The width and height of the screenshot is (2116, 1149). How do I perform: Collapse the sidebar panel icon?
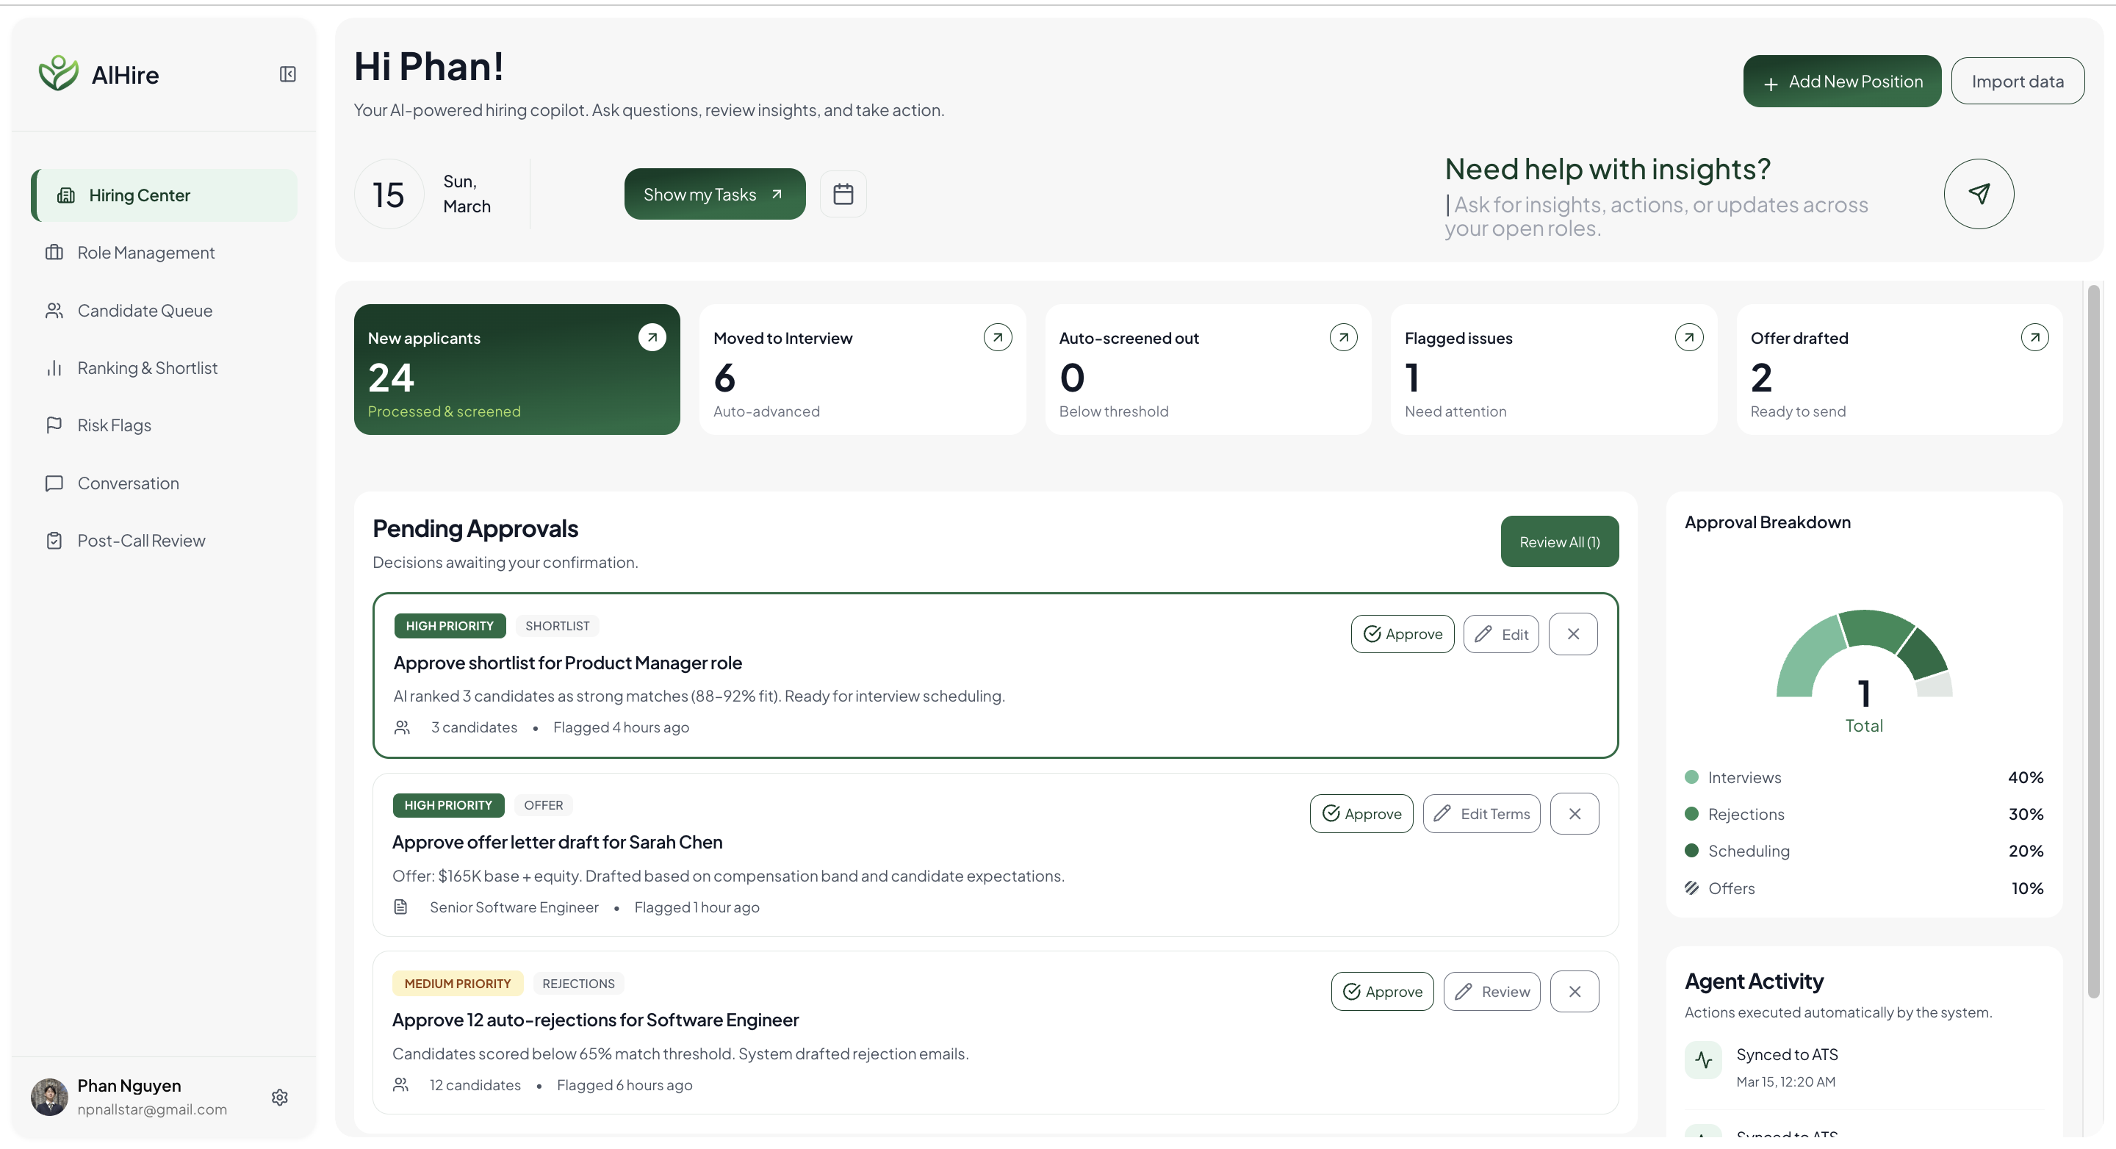287,75
